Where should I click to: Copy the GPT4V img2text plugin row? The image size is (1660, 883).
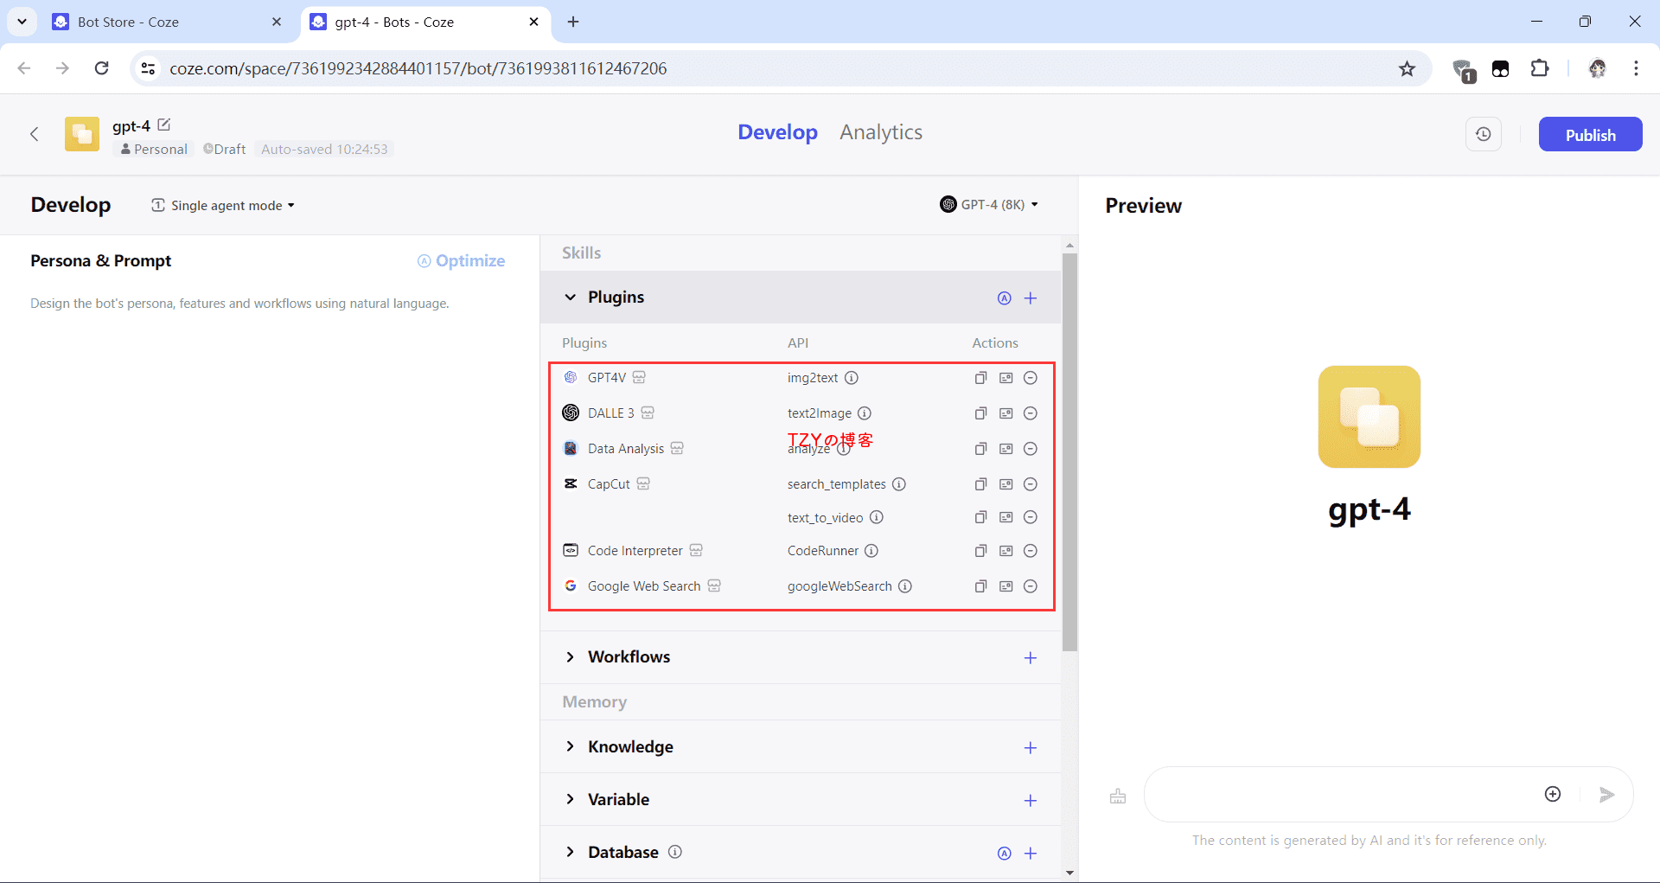(x=980, y=378)
